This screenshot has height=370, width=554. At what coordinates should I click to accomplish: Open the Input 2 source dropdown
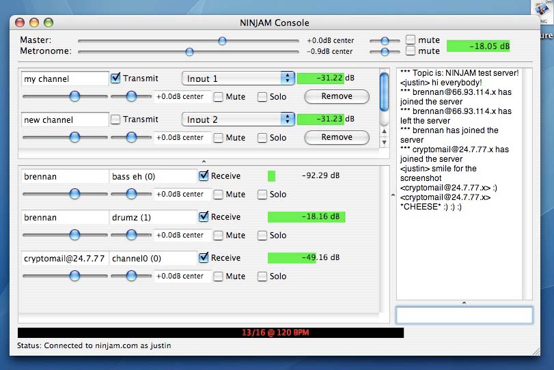click(x=238, y=119)
